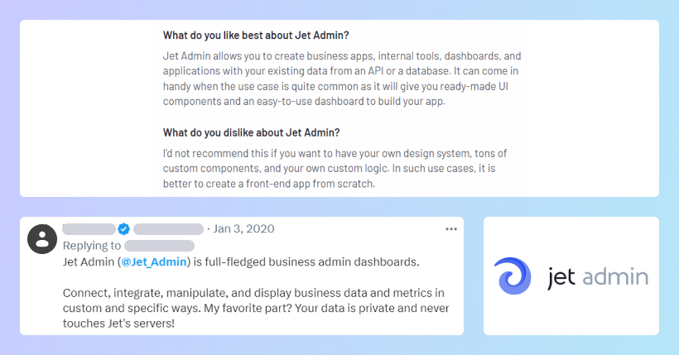Click the paragraph starting "I'd not recommend this"
The width and height of the screenshot is (679, 355).
coord(335,169)
